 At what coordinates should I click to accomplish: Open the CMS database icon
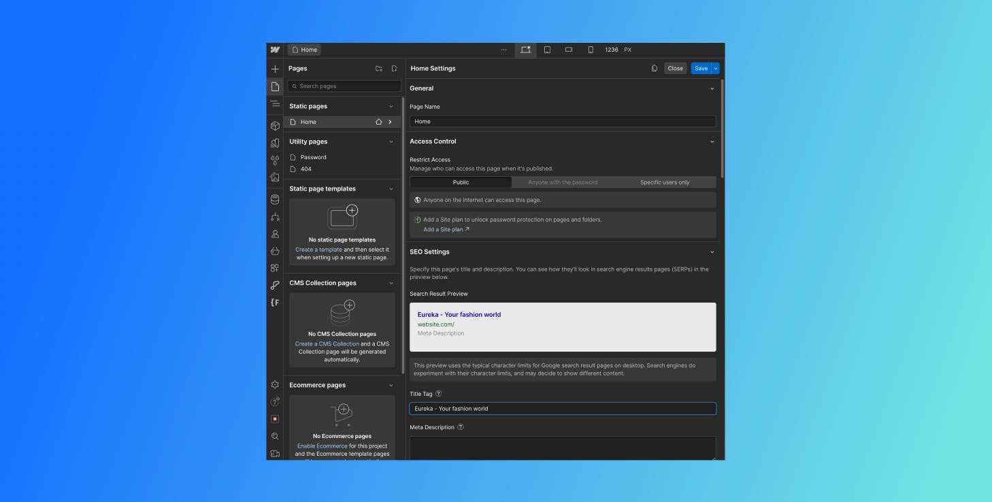click(x=275, y=199)
